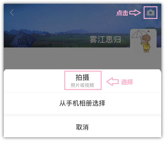Dismiss the sheet with 取消
Screen dimensions: 165x141
coord(82,127)
